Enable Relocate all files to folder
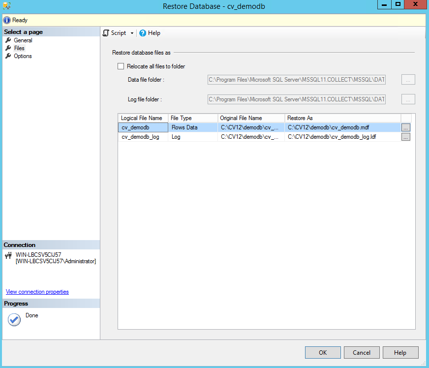 121,66
